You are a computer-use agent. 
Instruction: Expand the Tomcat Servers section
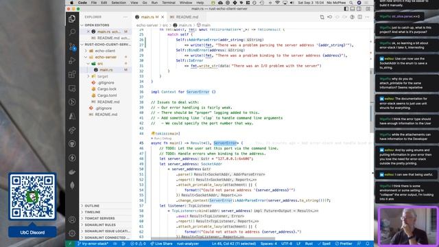pyautogui.click(x=106, y=218)
